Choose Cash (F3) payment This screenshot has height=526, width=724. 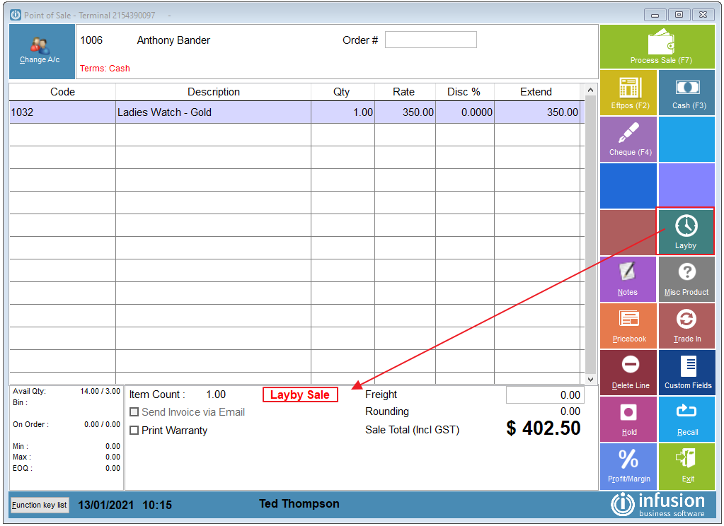click(x=686, y=92)
